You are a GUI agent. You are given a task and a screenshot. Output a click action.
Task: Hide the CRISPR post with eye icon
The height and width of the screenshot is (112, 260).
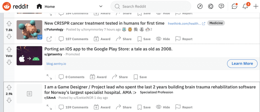coord(163,39)
